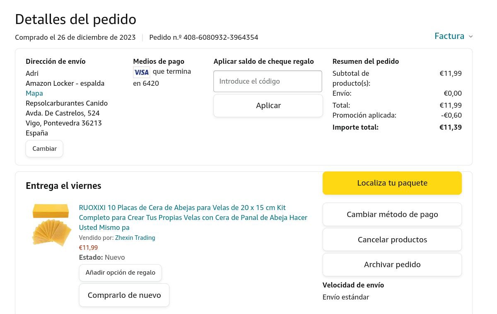Open the Factura invoice menu
The image size is (497, 314).
[x=449, y=36]
